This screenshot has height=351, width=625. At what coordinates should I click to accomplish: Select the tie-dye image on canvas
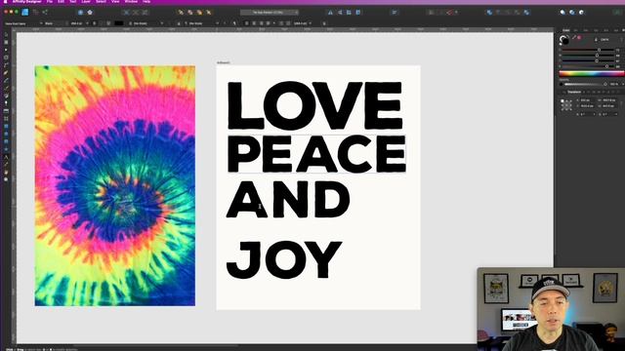(115, 186)
